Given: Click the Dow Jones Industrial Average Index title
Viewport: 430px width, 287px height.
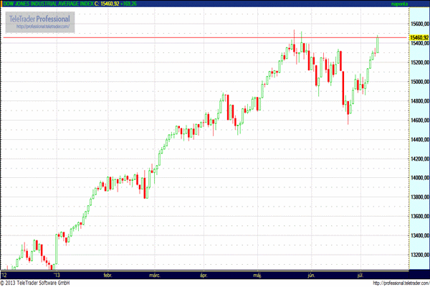Looking at the screenshot, I should point(46,4).
